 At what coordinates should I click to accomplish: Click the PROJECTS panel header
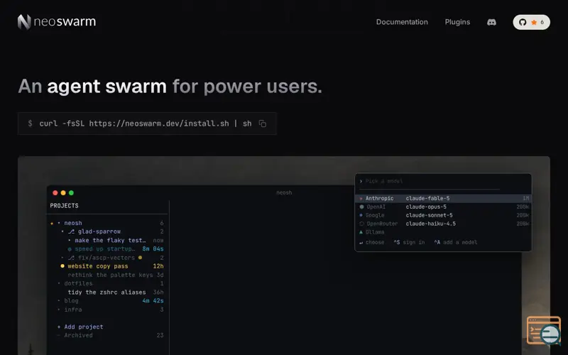pos(64,206)
